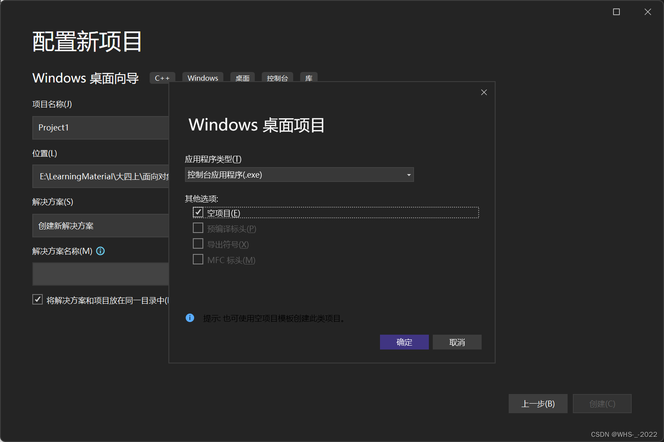Click the 库 tag
The height and width of the screenshot is (442, 664).
309,77
